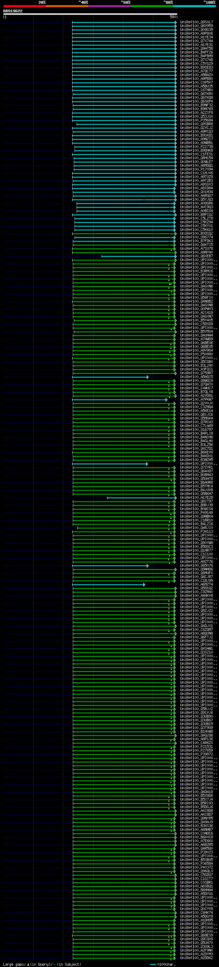
Task: Click UniRef100_A2ZIF8 hit label
Action: [x=196, y=113]
